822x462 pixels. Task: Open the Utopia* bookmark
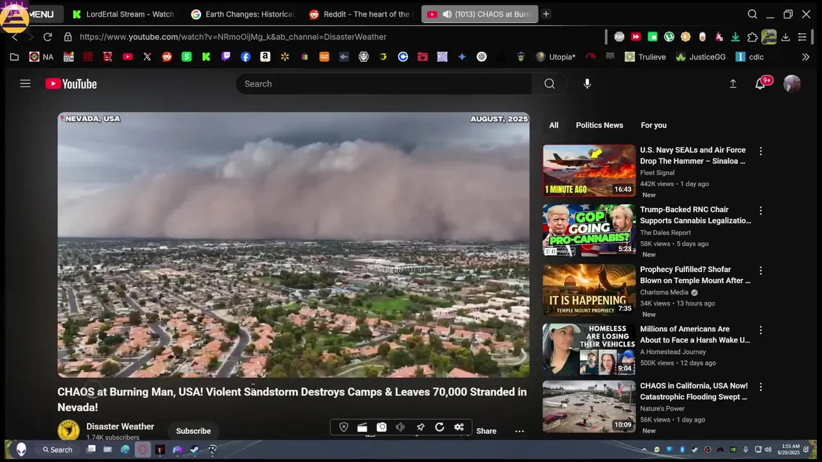point(555,56)
